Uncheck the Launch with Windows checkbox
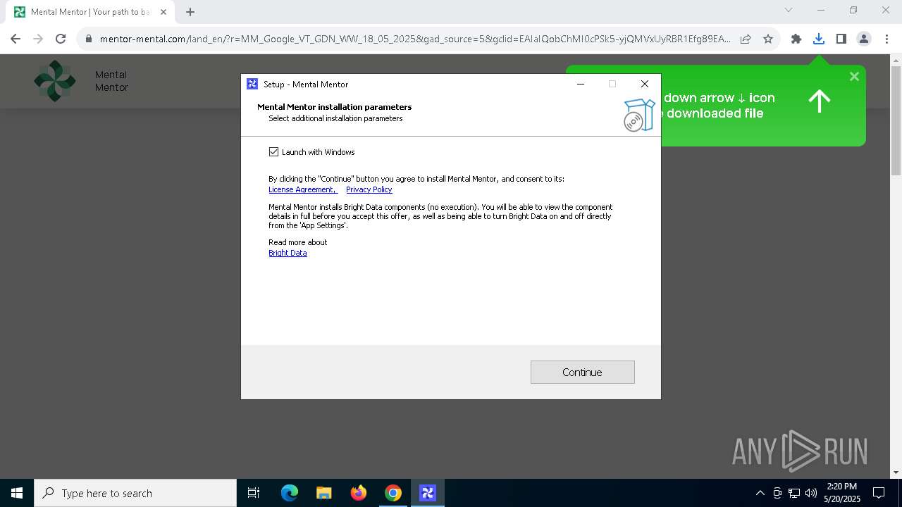This screenshot has height=507, width=902. click(273, 152)
